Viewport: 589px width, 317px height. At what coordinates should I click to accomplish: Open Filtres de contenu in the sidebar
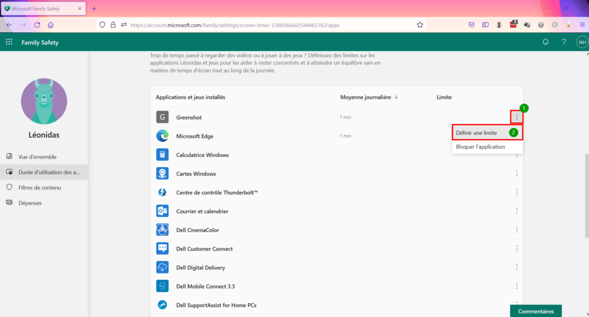(44, 188)
